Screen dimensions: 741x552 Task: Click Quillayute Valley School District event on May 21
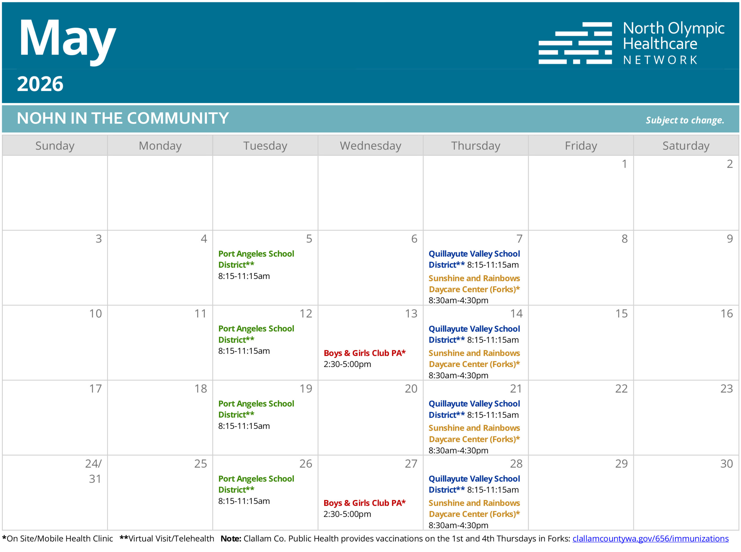[x=474, y=409]
